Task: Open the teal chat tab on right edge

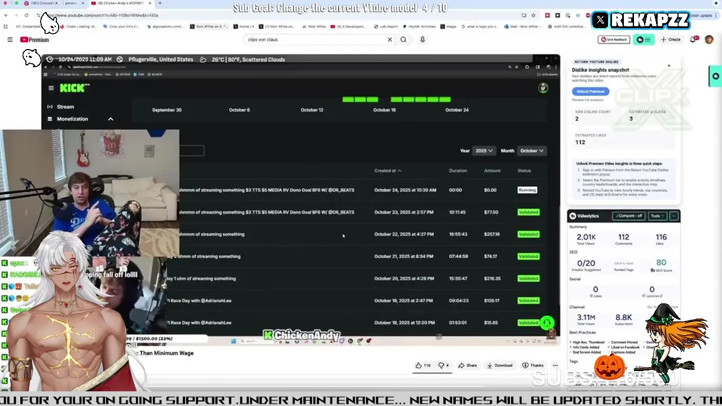Action: [x=716, y=76]
